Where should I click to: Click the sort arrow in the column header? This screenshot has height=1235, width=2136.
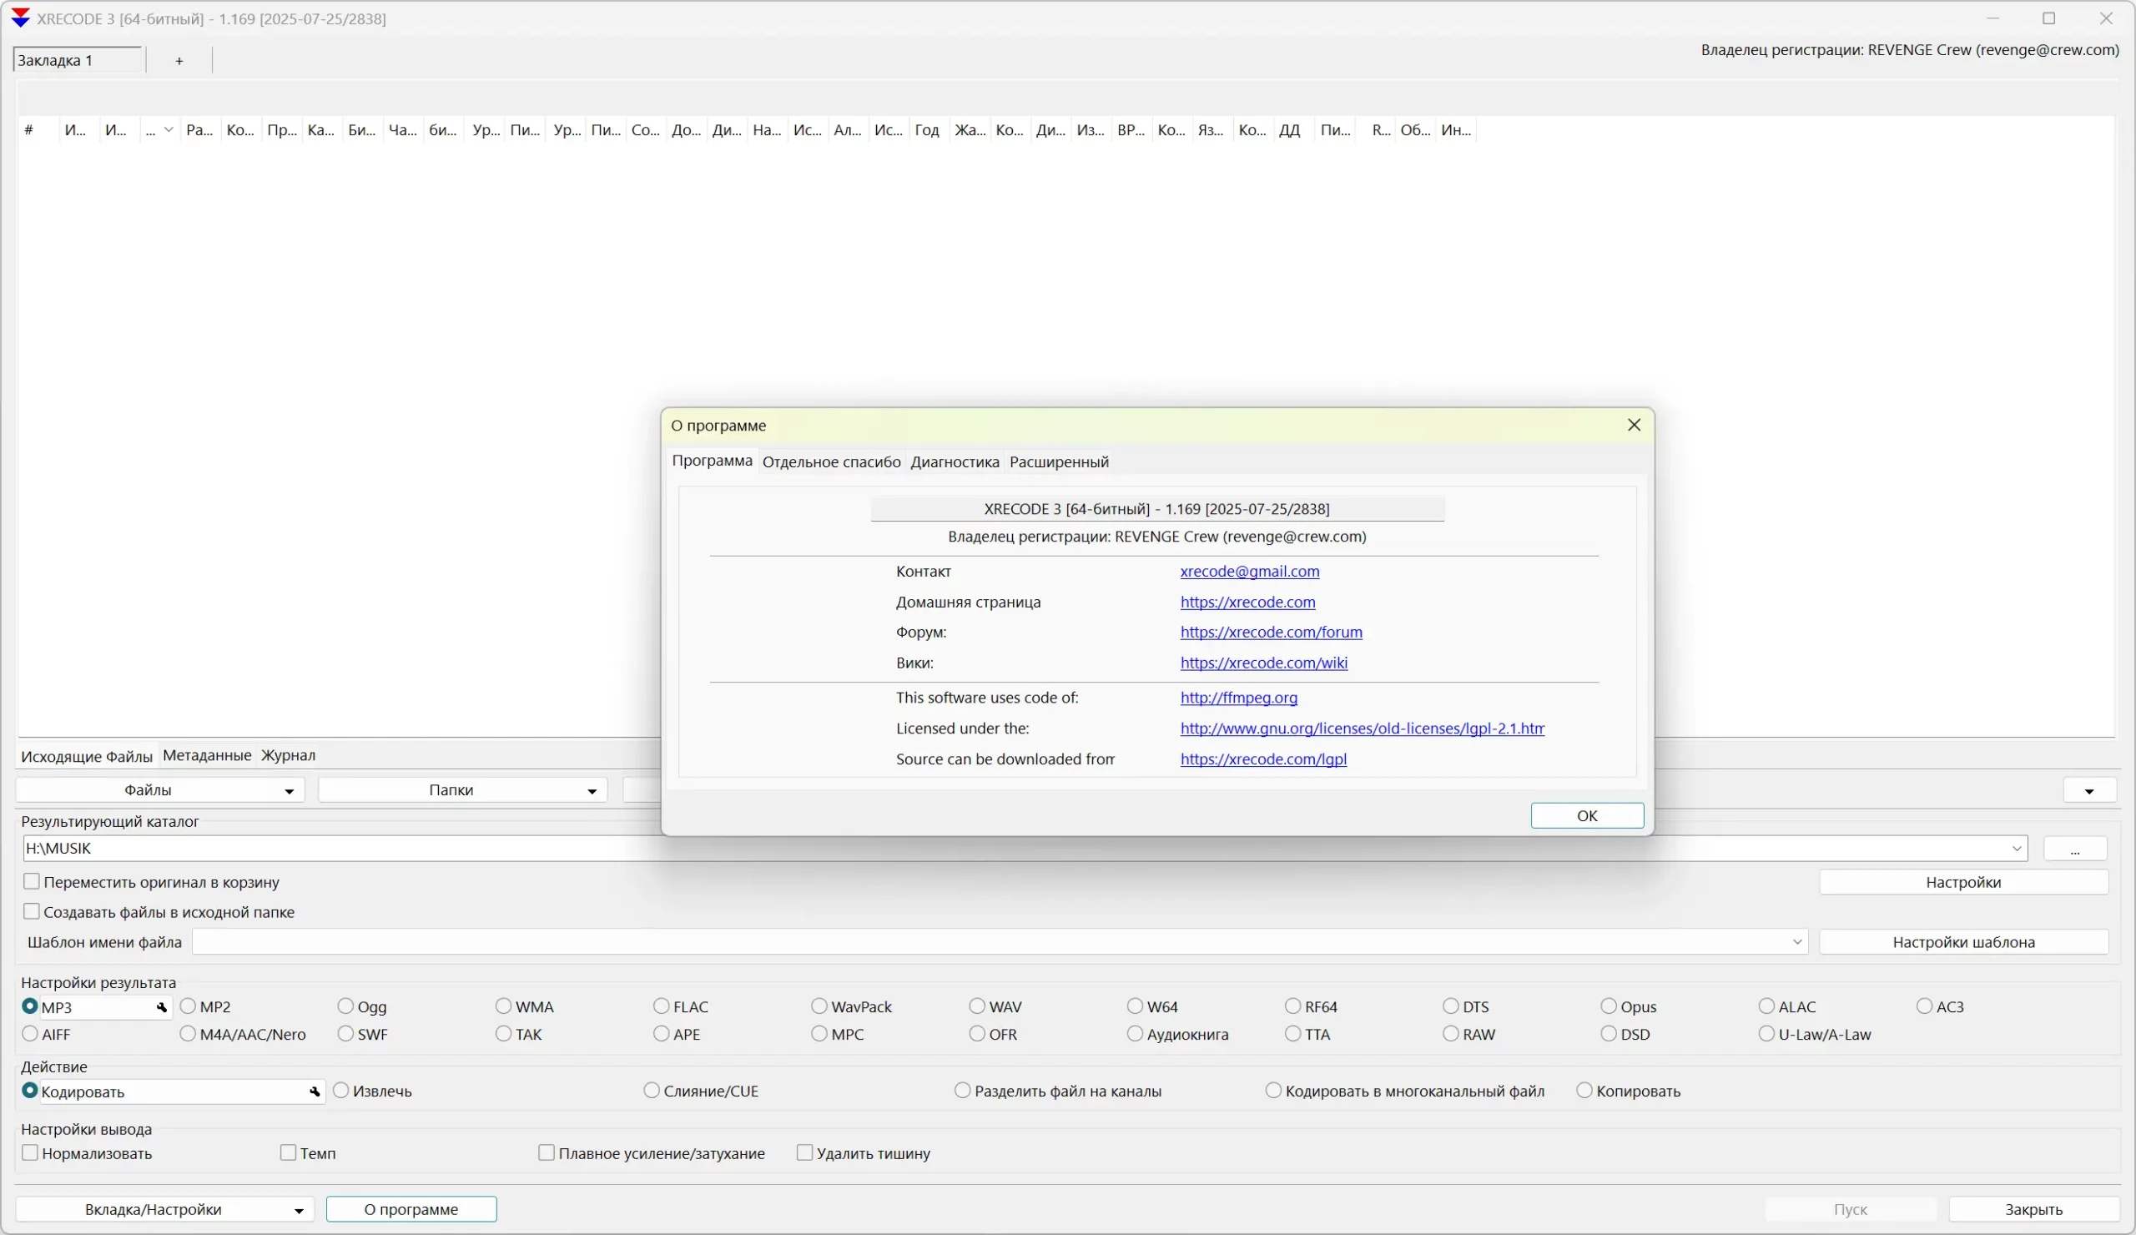[x=169, y=129]
